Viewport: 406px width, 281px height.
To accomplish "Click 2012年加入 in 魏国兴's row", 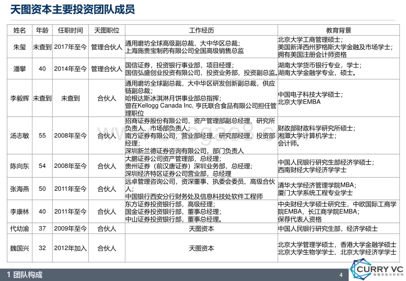I will (x=71, y=248).
